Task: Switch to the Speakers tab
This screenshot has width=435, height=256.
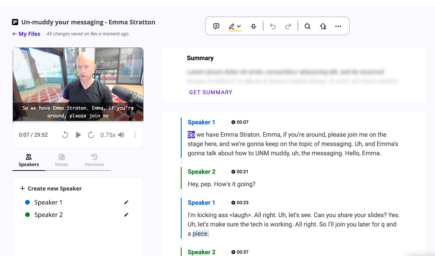Action: click(29, 161)
